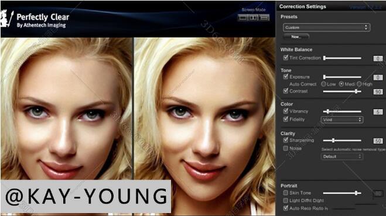Viewport: 386px width, 216px height.
Task: Click the Vibrancy value field
Action: point(378,112)
